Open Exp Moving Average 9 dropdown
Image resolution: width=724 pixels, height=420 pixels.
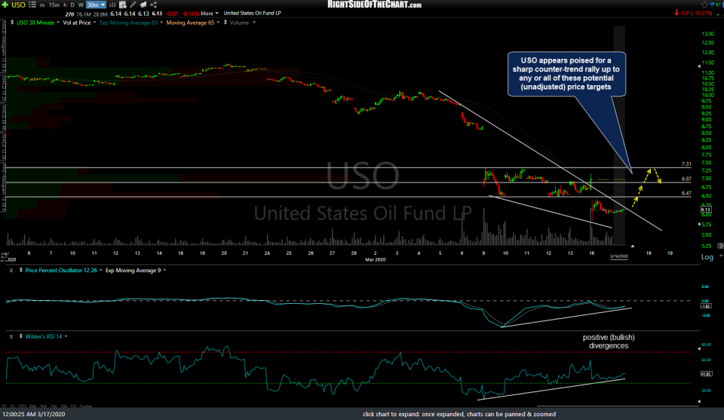pos(164,271)
